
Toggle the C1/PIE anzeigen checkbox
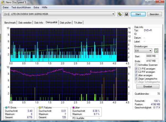(x=136, y=69)
